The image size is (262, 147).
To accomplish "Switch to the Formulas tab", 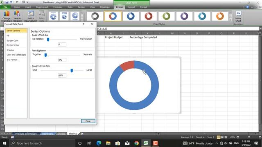I will tap(58, 7).
